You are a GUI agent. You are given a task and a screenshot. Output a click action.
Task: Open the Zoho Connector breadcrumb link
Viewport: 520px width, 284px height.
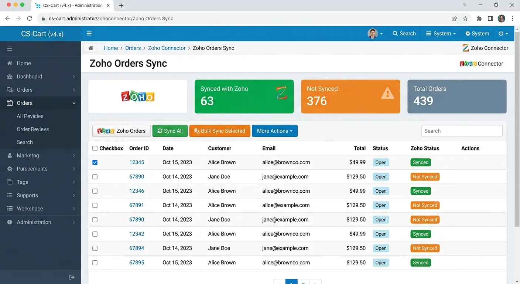click(x=167, y=48)
